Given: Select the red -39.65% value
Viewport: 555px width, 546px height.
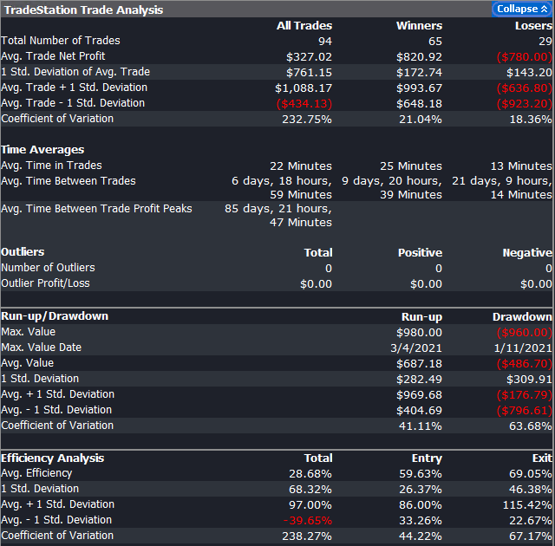Looking at the screenshot, I should [x=308, y=520].
